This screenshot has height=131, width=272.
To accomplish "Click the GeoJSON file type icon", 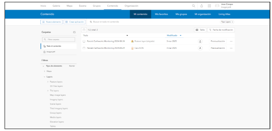I will click(x=132, y=48).
